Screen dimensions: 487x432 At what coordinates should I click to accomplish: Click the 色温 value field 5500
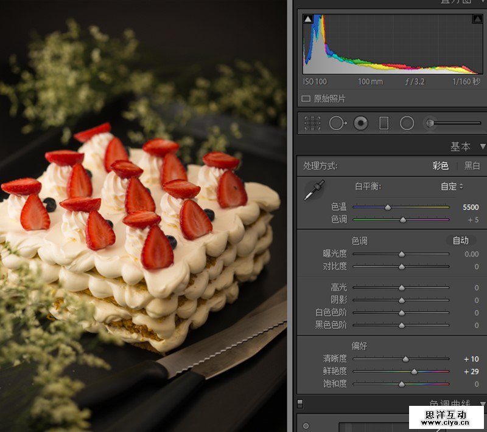click(470, 207)
